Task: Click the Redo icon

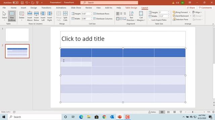Action: (x=33, y=3)
